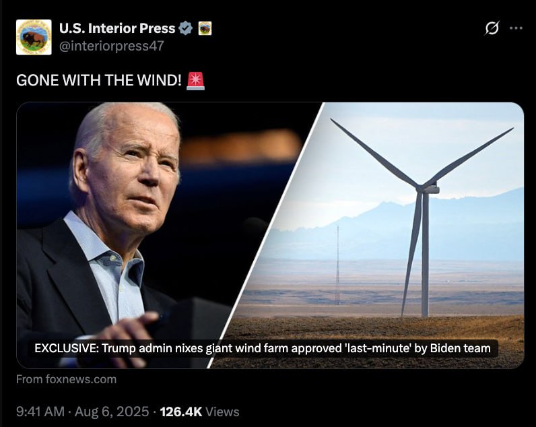The image size is (536, 427).
Task: Open the @interiorpress47 handle link
Action: click(111, 46)
